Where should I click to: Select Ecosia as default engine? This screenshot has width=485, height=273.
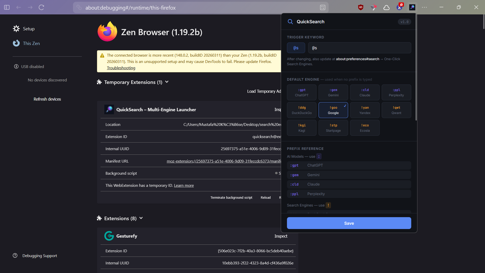pyautogui.click(x=365, y=128)
